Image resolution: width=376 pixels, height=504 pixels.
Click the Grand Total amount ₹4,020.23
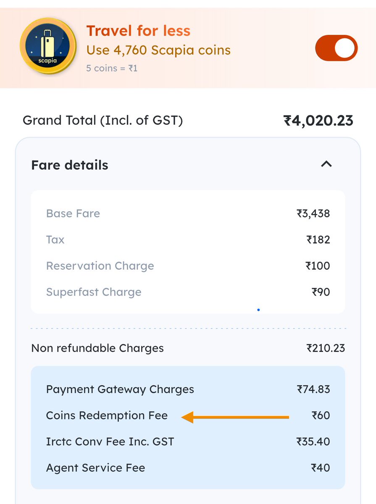point(318,121)
